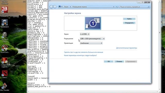Click the run = seadogs.c line

click(x=35, y=23)
